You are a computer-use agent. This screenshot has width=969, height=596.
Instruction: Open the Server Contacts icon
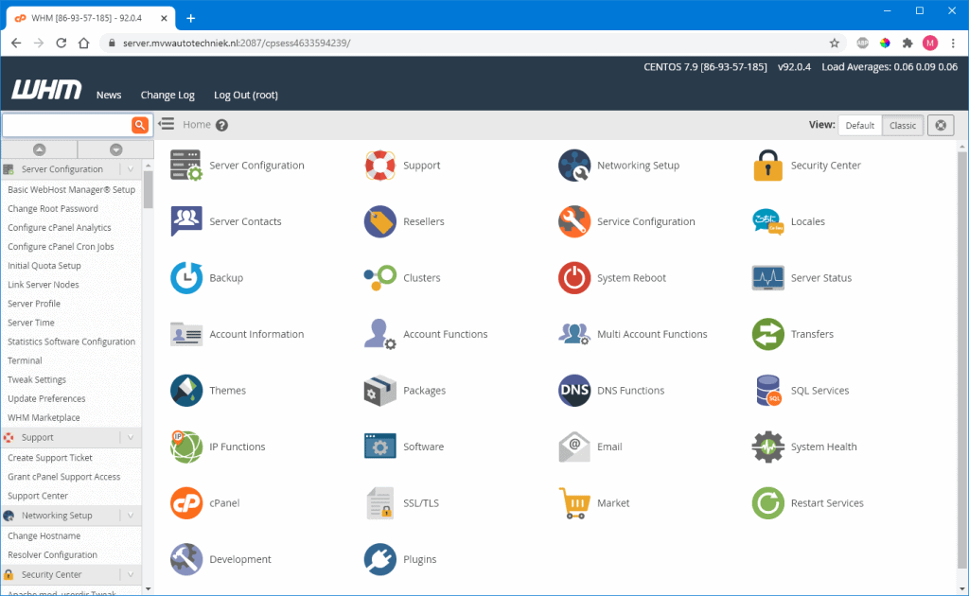(x=186, y=221)
